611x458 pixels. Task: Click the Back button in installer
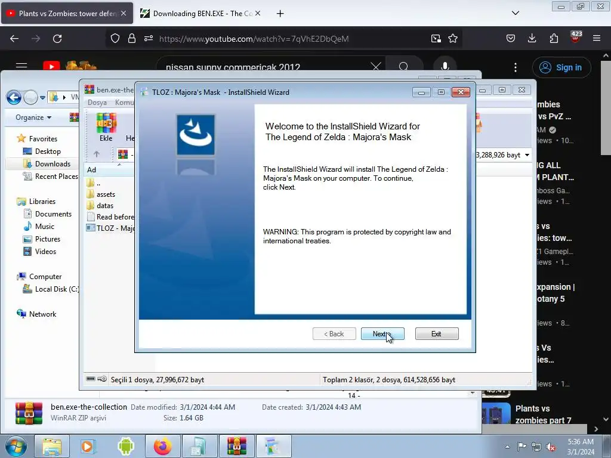point(334,334)
